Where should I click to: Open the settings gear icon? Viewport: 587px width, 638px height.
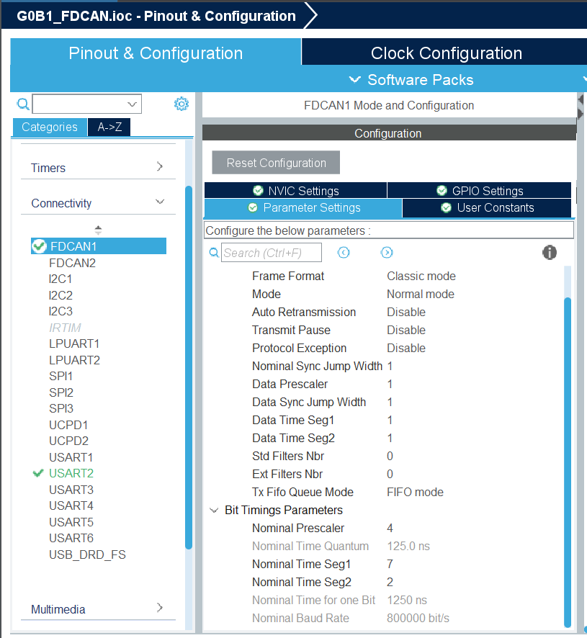coord(181,104)
